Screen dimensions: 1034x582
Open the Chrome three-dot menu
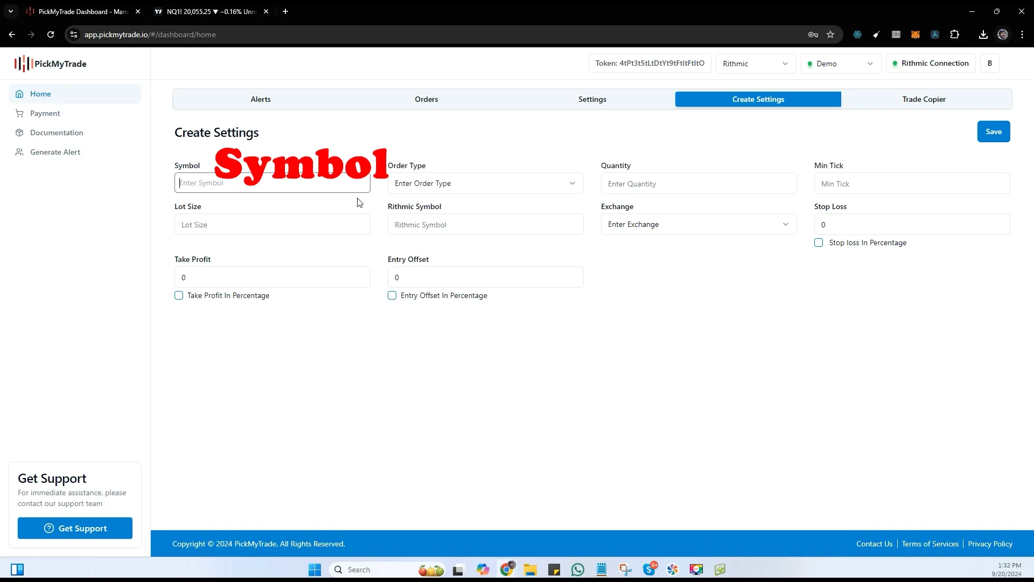pos(1022,34)
